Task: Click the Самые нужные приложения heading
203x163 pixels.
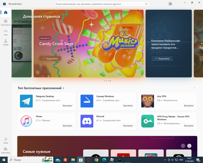Action: tap(37, 153)
